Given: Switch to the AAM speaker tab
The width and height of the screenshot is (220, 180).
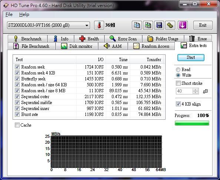Looking at the screenshot, I should click(113, 46).
